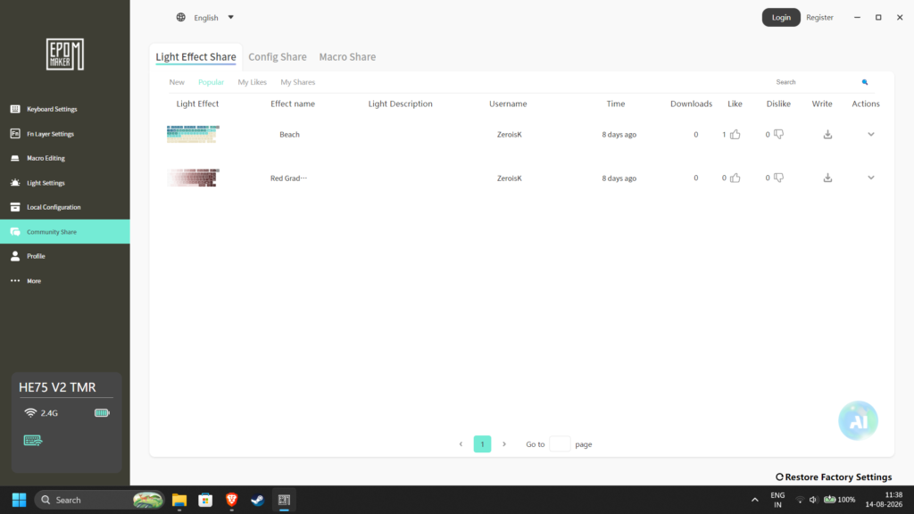Click the Time column header
Image resolution: width=914 pixels, height=514 pixels.
[x=616, y=104]
